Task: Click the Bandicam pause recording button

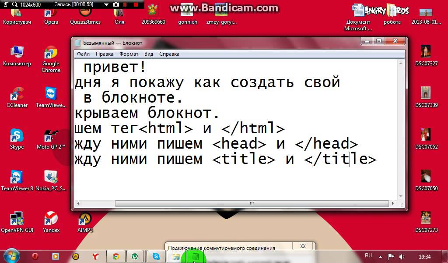Action: [x=125, y=4]
